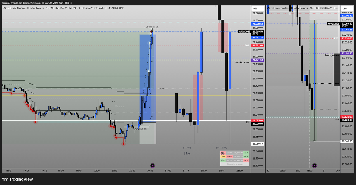Click the 18:00 time label on the 1h axis
356x185 pixels.
[x=309, y=170]
